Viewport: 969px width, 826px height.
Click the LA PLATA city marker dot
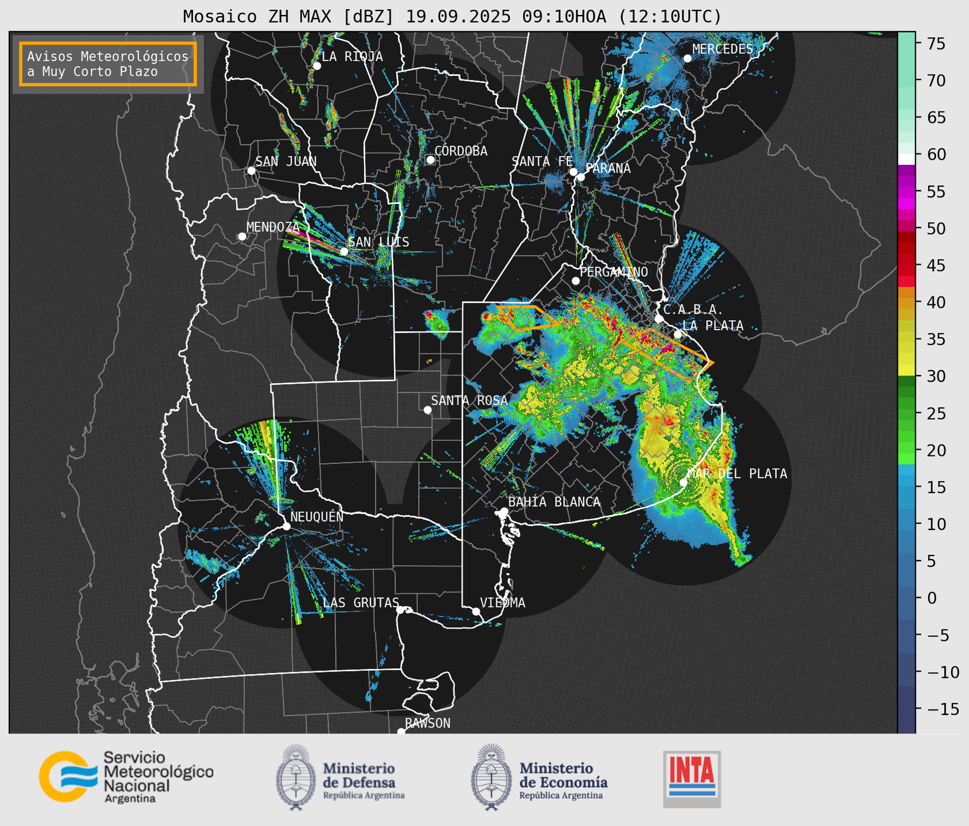tap(678, 334)
